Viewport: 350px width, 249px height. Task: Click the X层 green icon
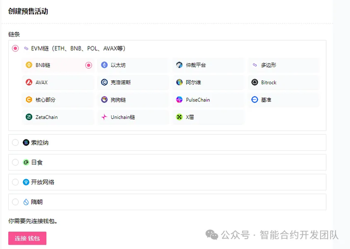coord(179,117)
